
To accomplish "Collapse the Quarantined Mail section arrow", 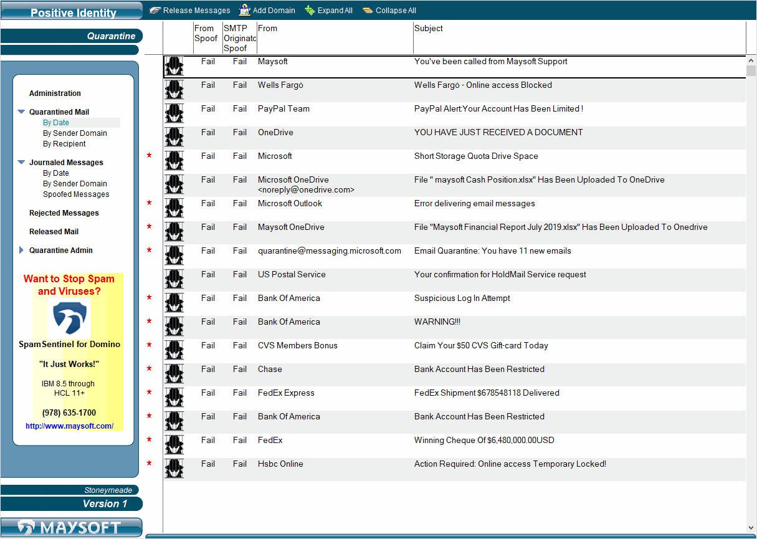I will 21,112.
